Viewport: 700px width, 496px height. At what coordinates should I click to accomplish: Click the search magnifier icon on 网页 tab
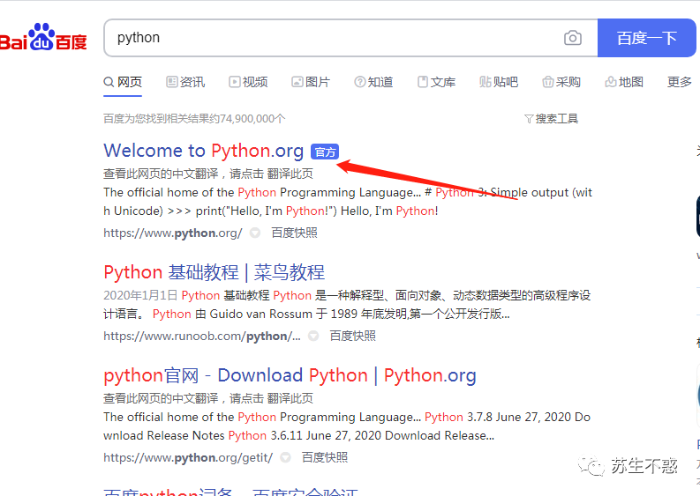[109, 82]
